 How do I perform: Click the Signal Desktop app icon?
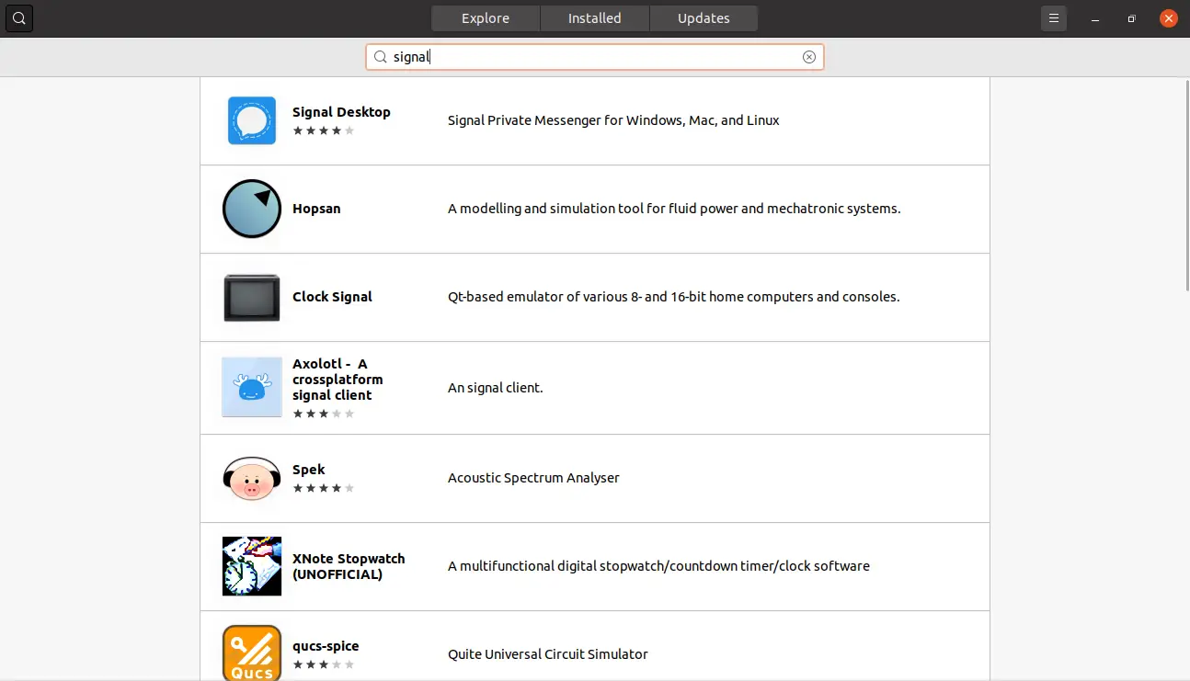[252, 120]
